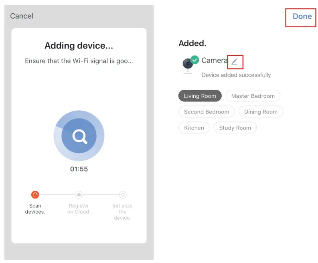Select the Dining Room room chip
The image size is (318, 263).
pos(261,112)
